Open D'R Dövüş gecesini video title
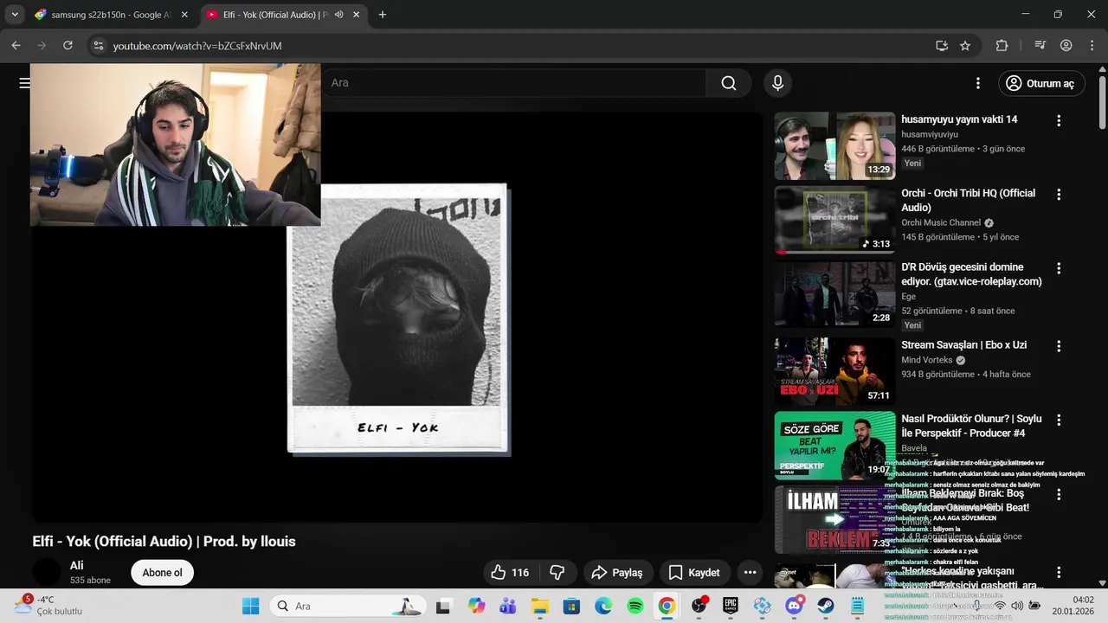 click(971, 274)
